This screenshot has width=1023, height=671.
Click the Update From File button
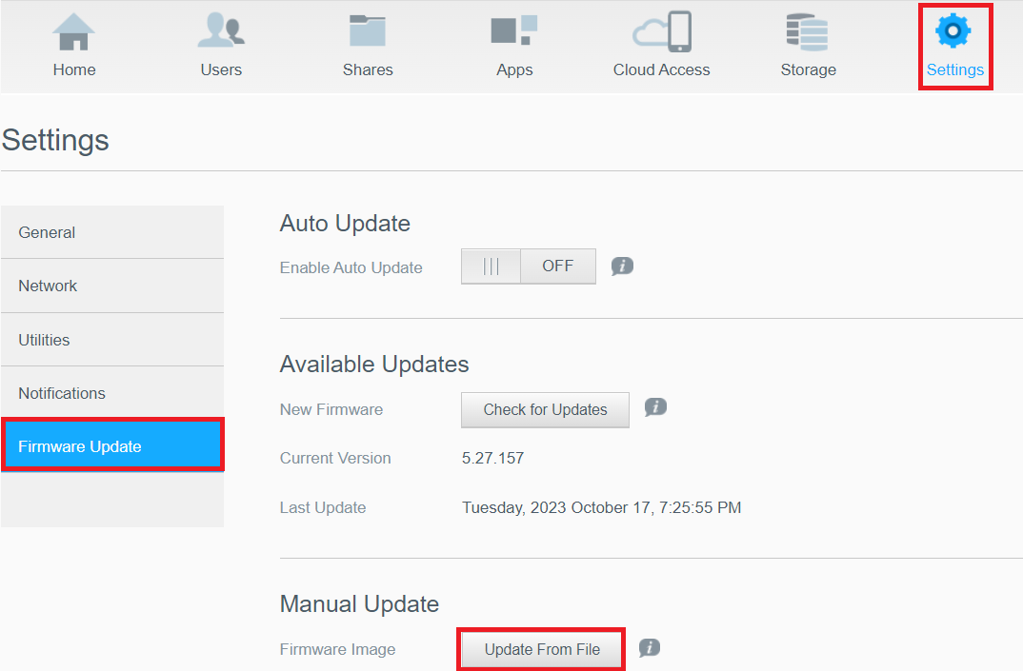point(542,649)
